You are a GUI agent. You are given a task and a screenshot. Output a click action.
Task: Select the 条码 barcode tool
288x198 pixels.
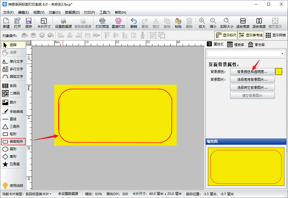13,86
